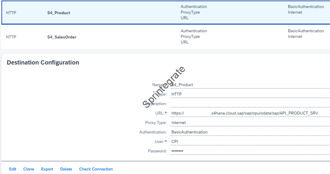Run Check Connection for the destination
This screenshot has width=330, height=174.
pos(96,169)
